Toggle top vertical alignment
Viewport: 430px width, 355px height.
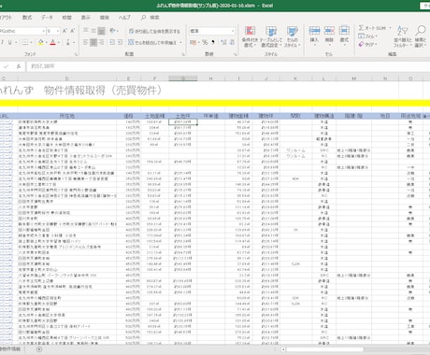pos(86,31)
